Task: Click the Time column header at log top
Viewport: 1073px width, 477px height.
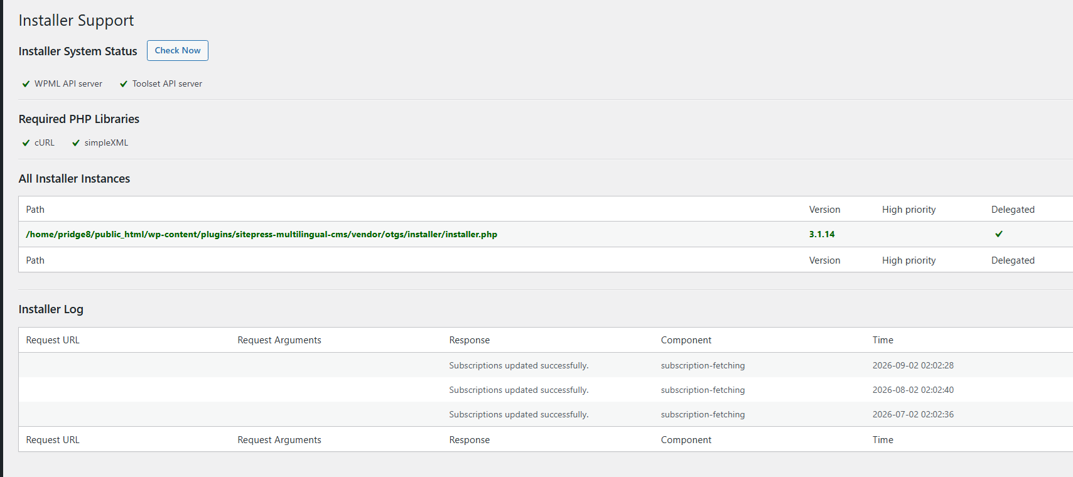Action: 883,340
